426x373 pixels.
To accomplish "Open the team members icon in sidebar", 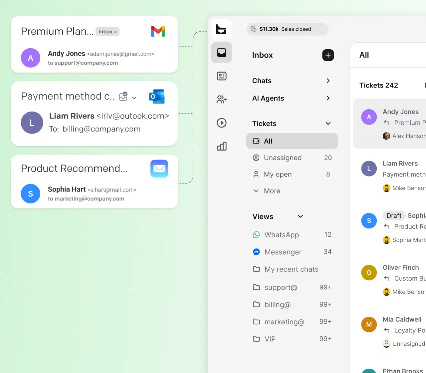I will click(x=222, y=100).
